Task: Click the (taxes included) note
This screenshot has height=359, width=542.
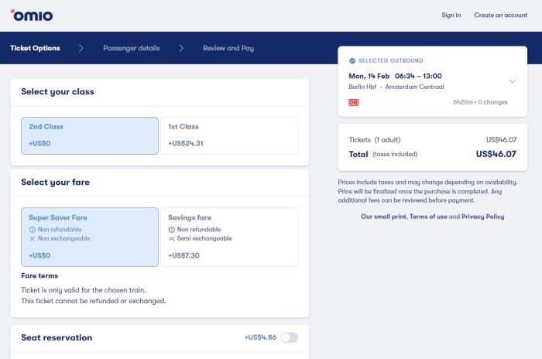Action: 395,154
